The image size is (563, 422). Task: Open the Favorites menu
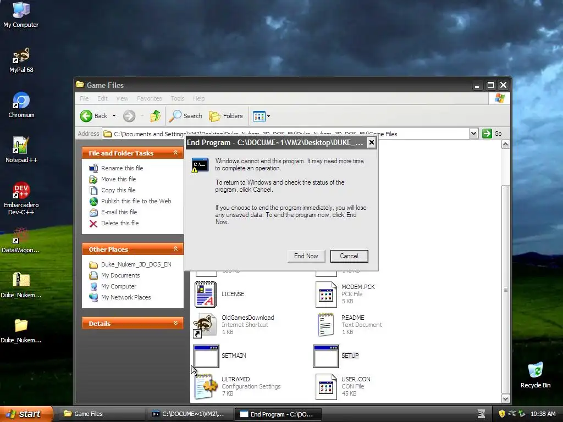[150, 98]
